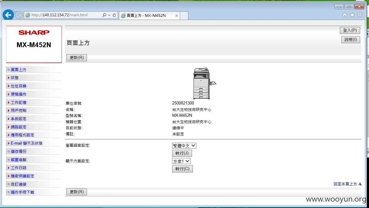This screenshot has height=208, width=369.
Task: Expand 網路設定 sidebar menu
Action: 18,127
